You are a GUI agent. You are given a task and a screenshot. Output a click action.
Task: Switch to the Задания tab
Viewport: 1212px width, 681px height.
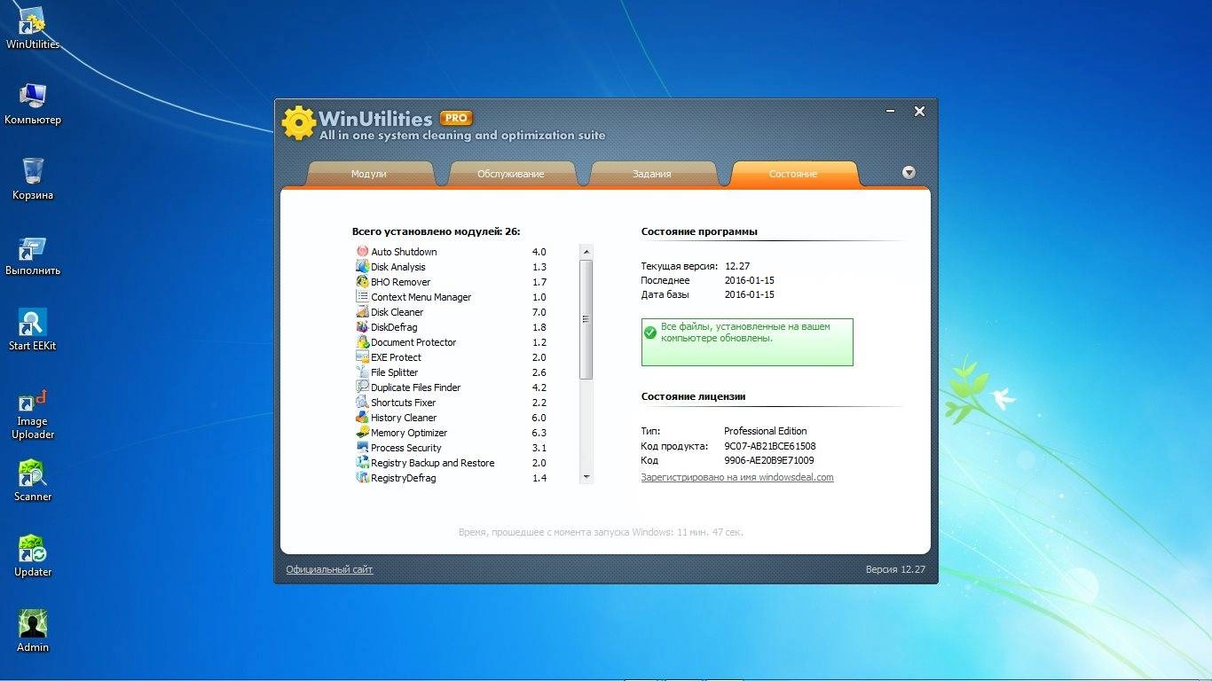pyautogui.click(x=652, y=174)
